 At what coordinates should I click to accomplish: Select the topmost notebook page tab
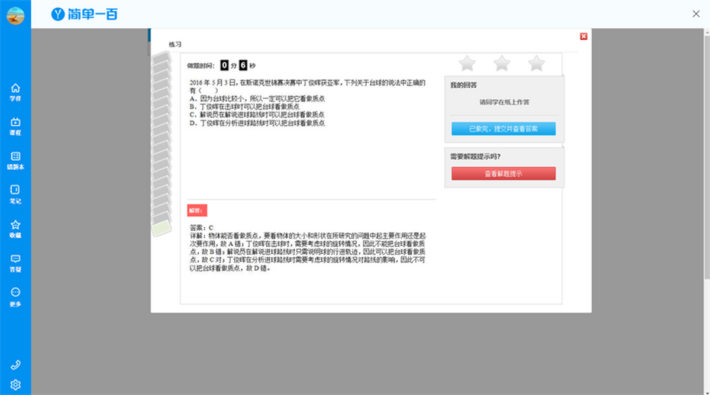click(x=160, y=59)
